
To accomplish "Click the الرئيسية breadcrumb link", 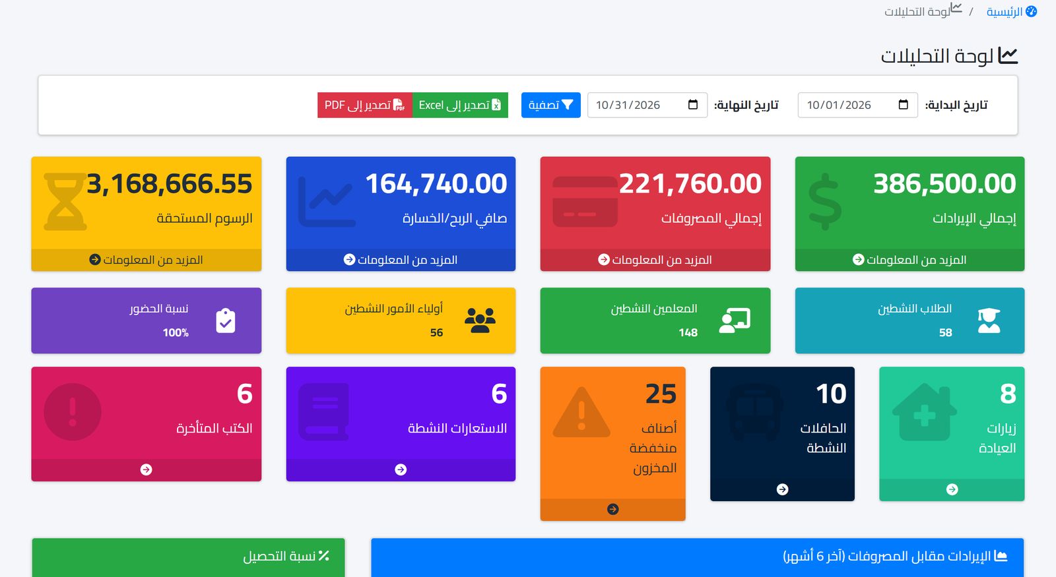I will tap(1012, 12).
